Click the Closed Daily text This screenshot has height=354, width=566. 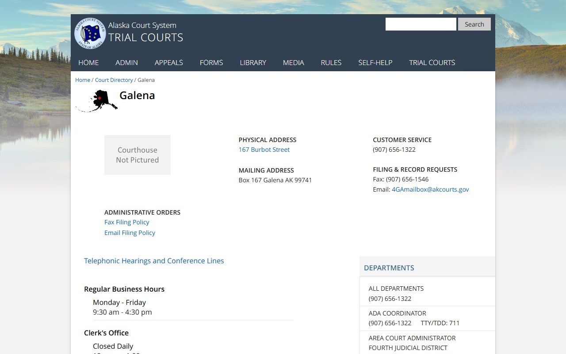pyautogui.click(x=113, y=346)
